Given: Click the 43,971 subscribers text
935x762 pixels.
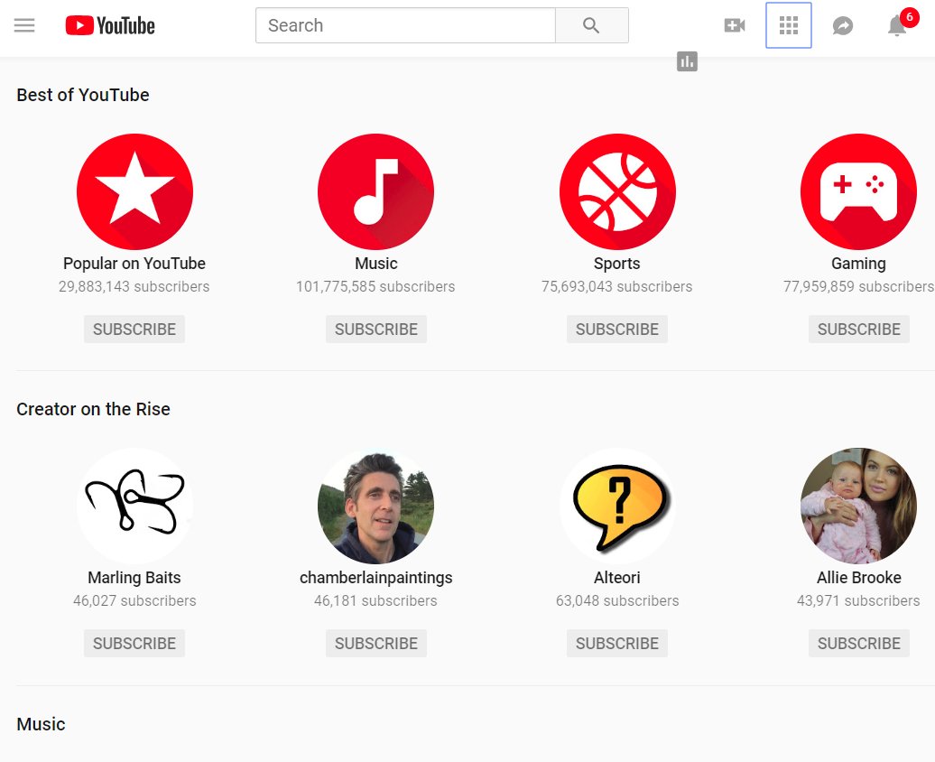Looking at the screenshot, I should tap(858, 601).
